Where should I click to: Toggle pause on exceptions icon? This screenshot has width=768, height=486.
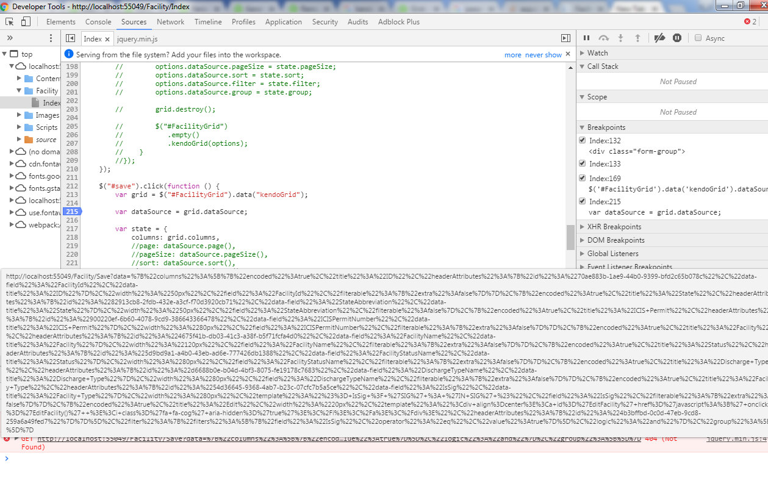[677, 38]
